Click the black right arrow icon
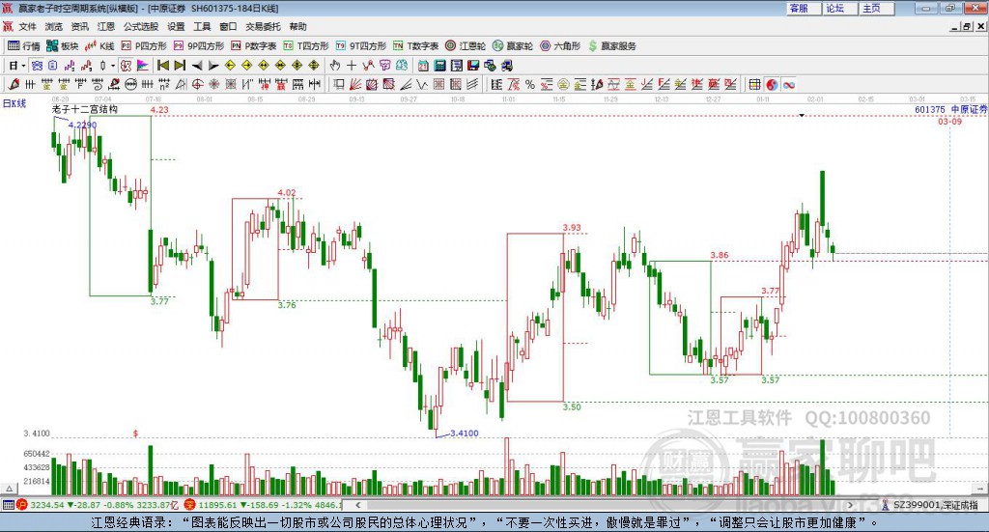The height and width of the screenshot is (532, 989). click(213, 66)
